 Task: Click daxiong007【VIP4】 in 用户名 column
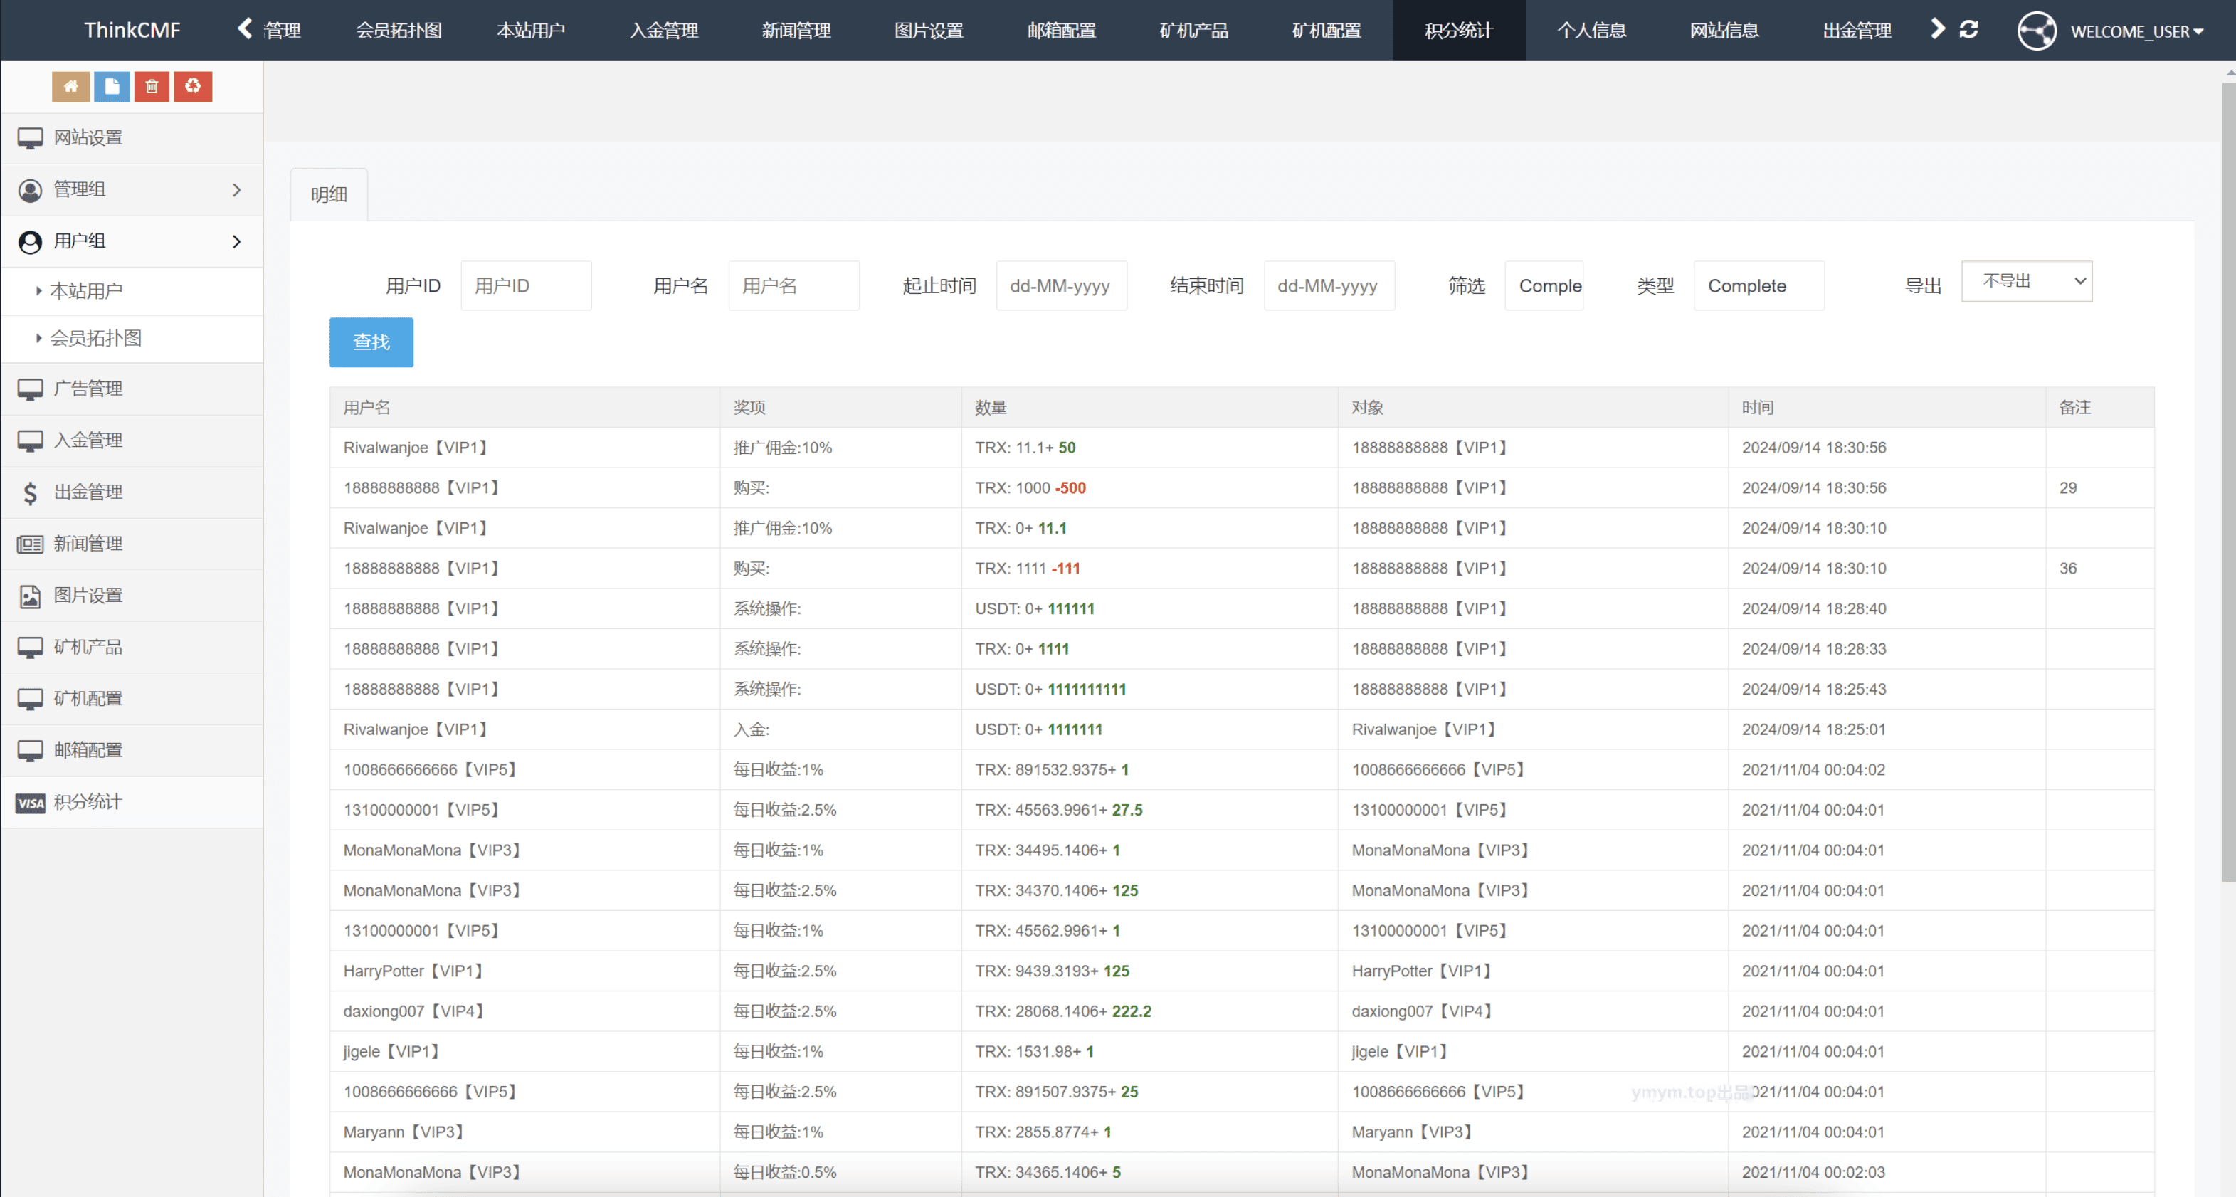(416, 1011)
